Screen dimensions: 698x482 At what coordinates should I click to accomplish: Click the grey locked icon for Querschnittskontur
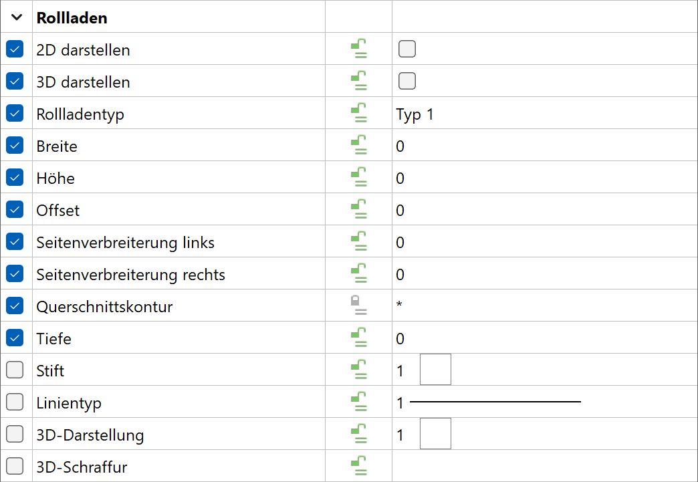(x=359, y=305)
